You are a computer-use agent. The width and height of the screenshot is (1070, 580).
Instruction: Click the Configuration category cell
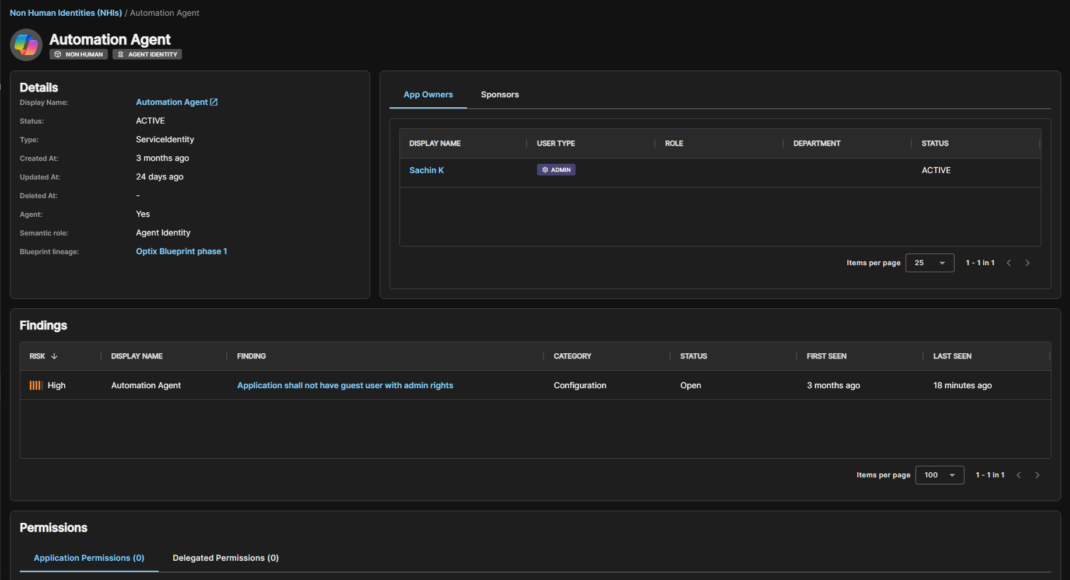(580, 385)
